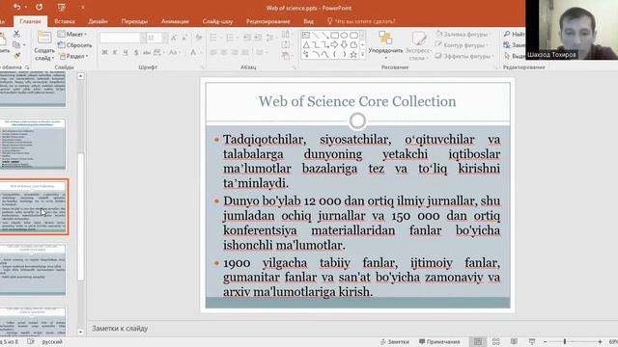Open the Упорядочить arrange dropdown
Screen dimensions: 618x347
click(386, 44)
